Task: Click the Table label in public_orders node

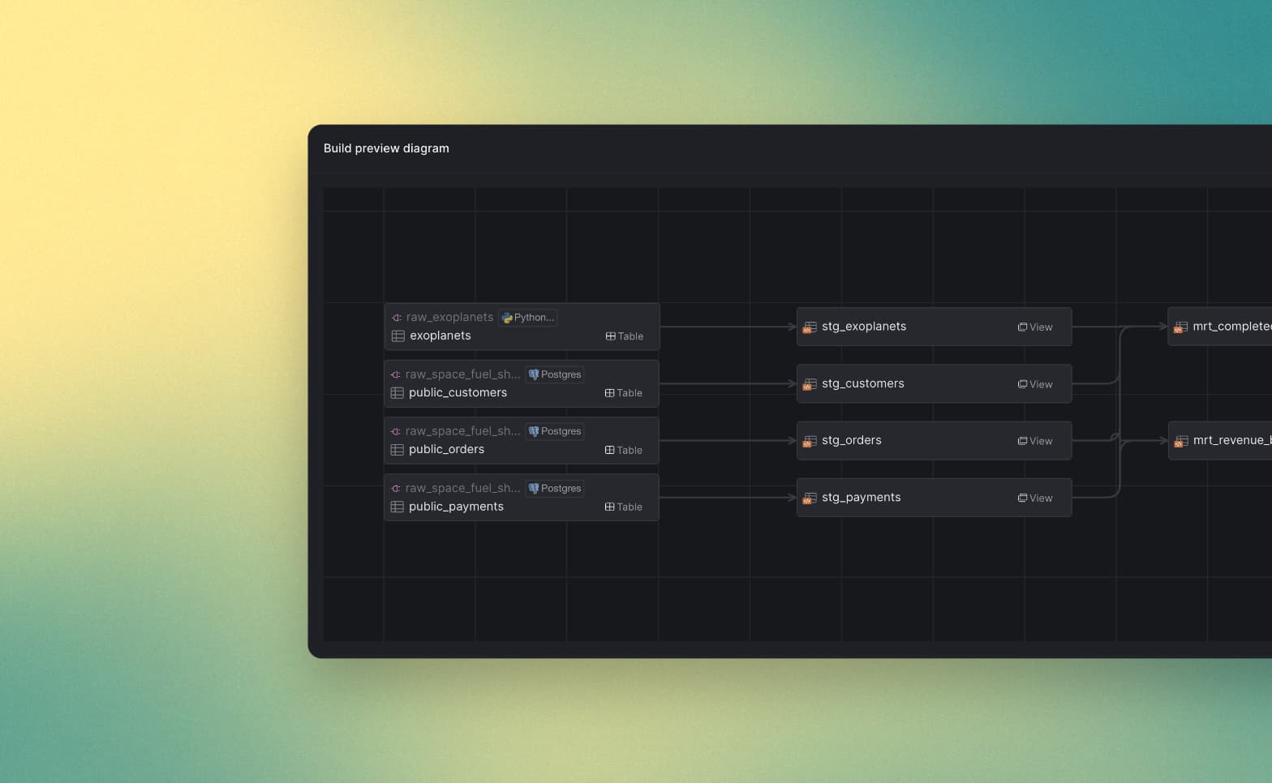Action: [x=630, y=450]
